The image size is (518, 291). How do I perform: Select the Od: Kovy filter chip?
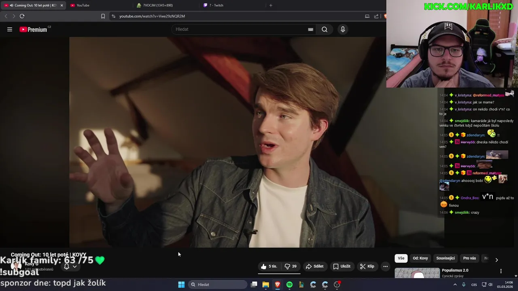pyautogui.click(x=420, y=258)
